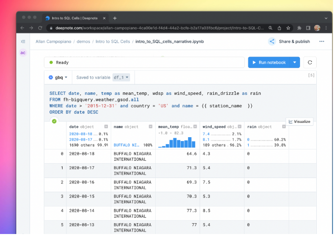Open the date column filter menu
Screen dimensions: 334x235
coord(106,126)
